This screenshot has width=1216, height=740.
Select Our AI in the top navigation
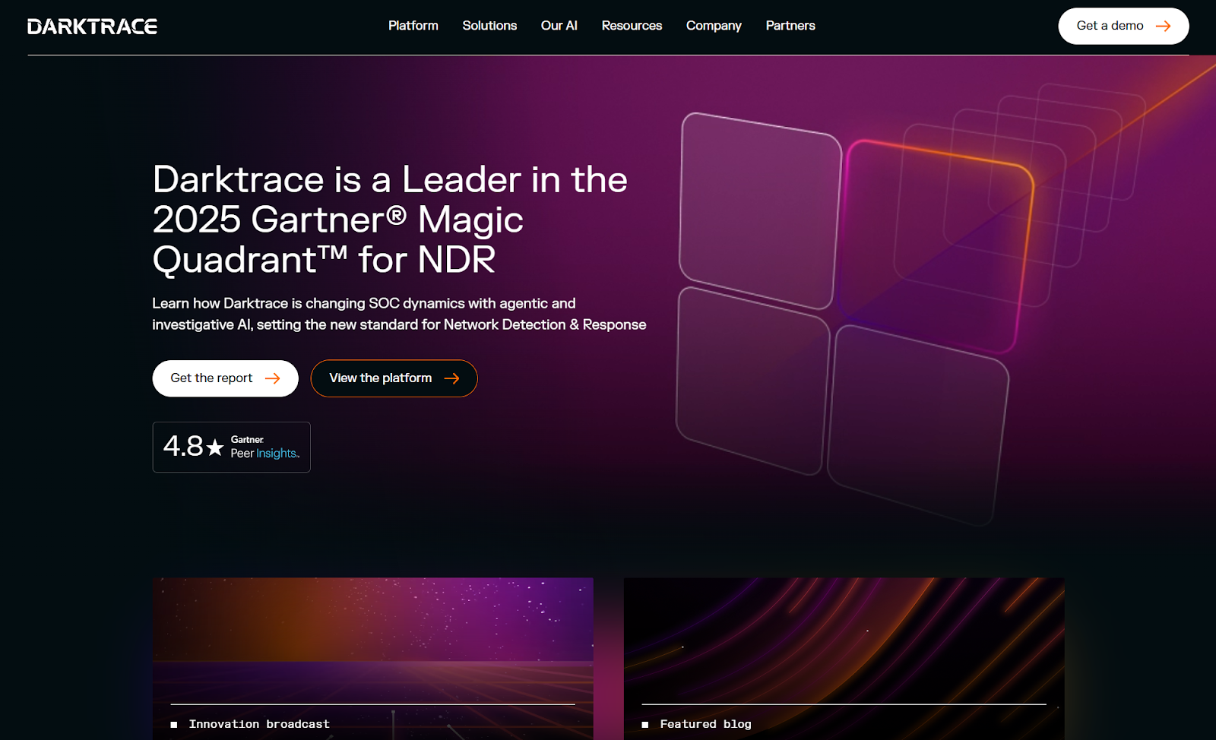559,26
